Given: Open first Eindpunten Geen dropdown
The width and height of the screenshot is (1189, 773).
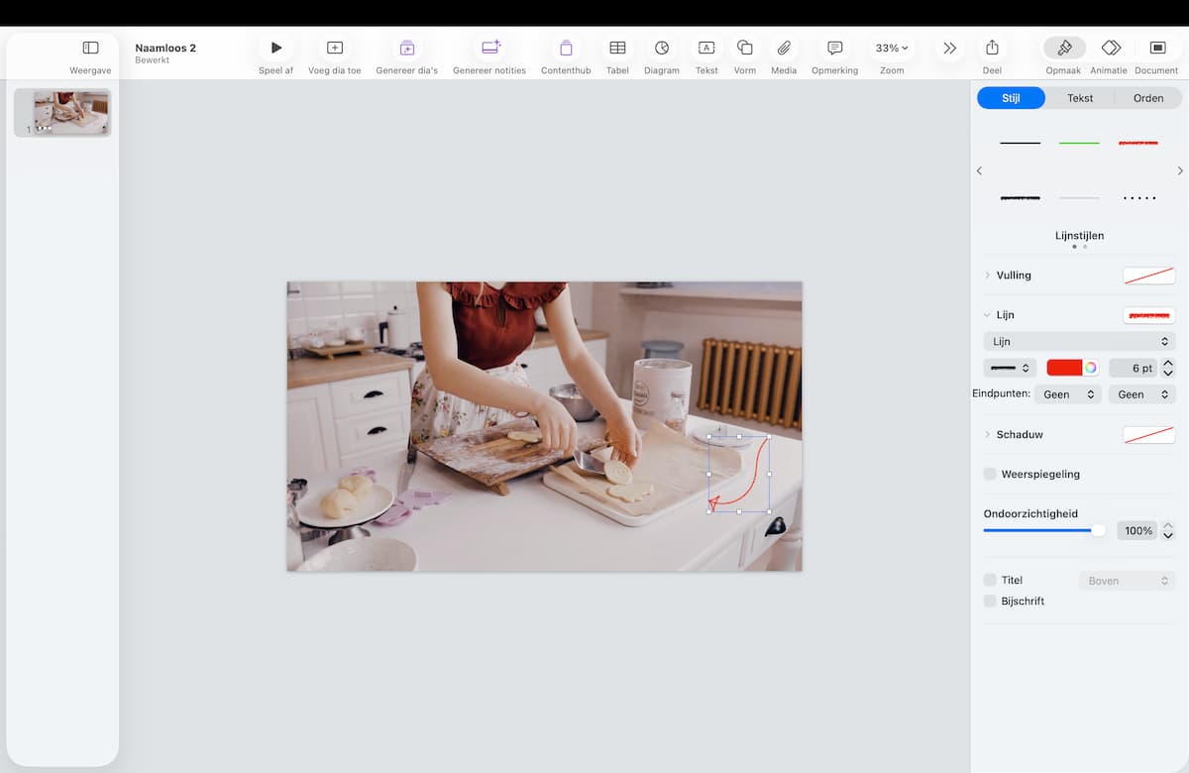Looking at the screenshot, I should [1068, 394].
